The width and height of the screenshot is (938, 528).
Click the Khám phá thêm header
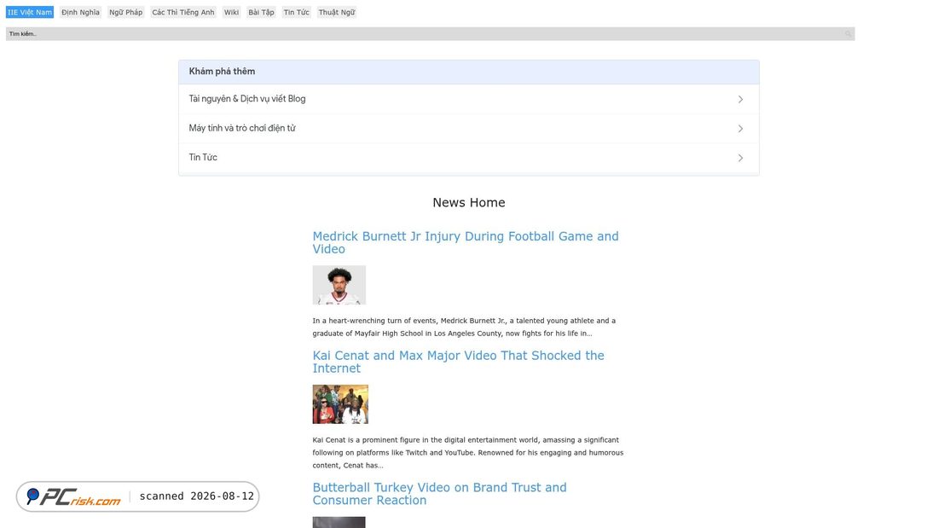point(468,72)
